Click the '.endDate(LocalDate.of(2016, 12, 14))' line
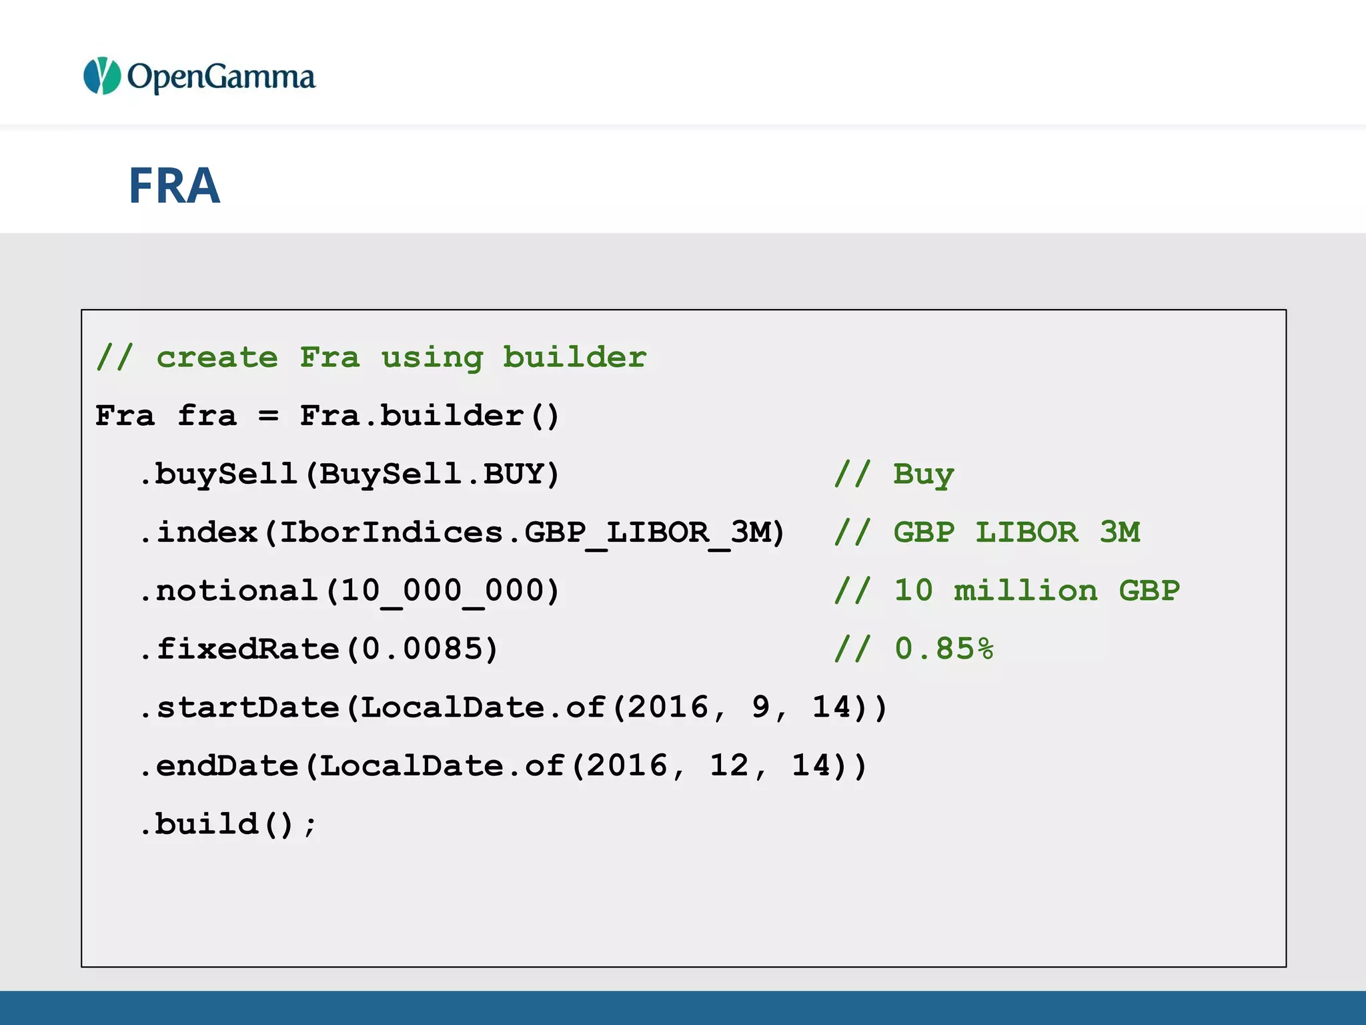Viewport: 1366px width, 1025px height. pyautogui.click(x=504, y=766)
